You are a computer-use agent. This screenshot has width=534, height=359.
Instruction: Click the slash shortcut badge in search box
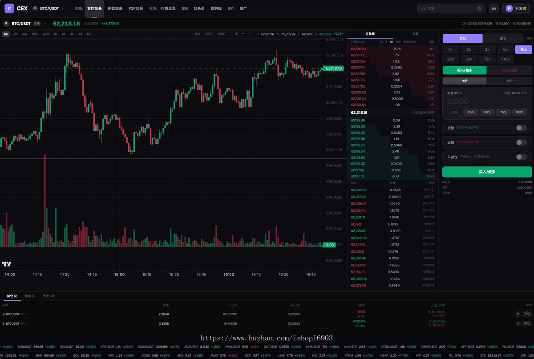479,8
